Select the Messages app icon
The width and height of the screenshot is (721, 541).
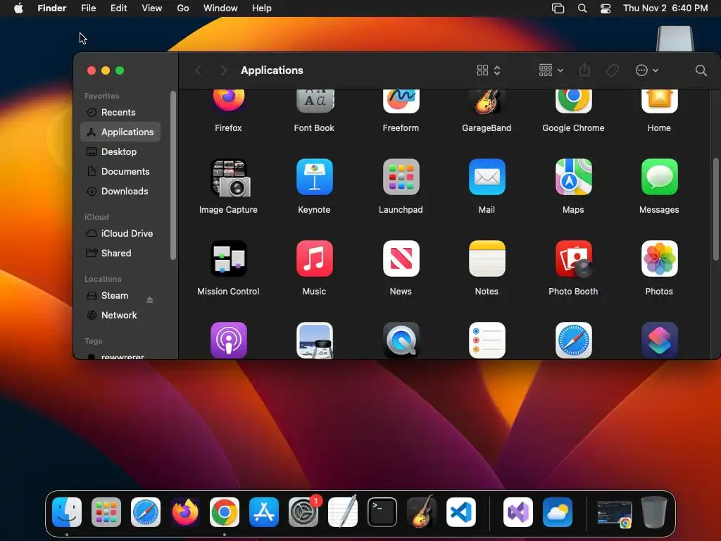[659, 177]
